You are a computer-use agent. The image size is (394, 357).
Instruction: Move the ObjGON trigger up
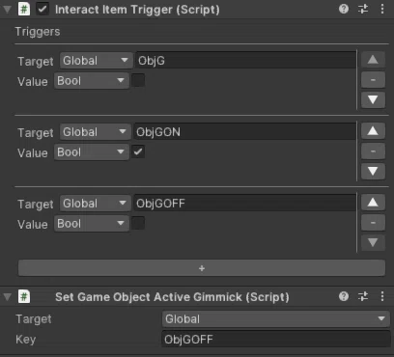(x=373, y=131)
